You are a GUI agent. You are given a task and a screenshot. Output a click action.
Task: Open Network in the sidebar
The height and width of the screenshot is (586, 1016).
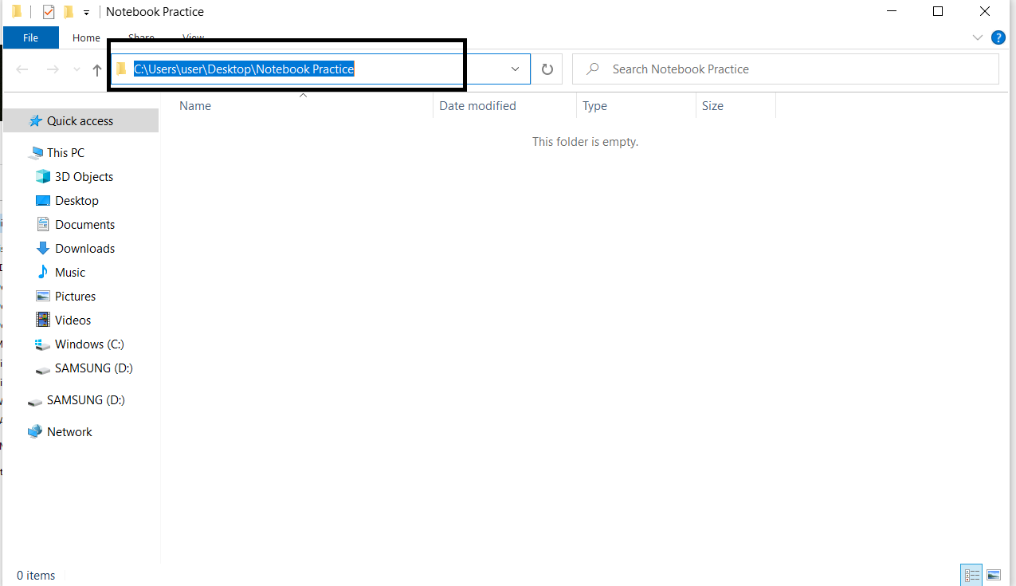point(69,431)
